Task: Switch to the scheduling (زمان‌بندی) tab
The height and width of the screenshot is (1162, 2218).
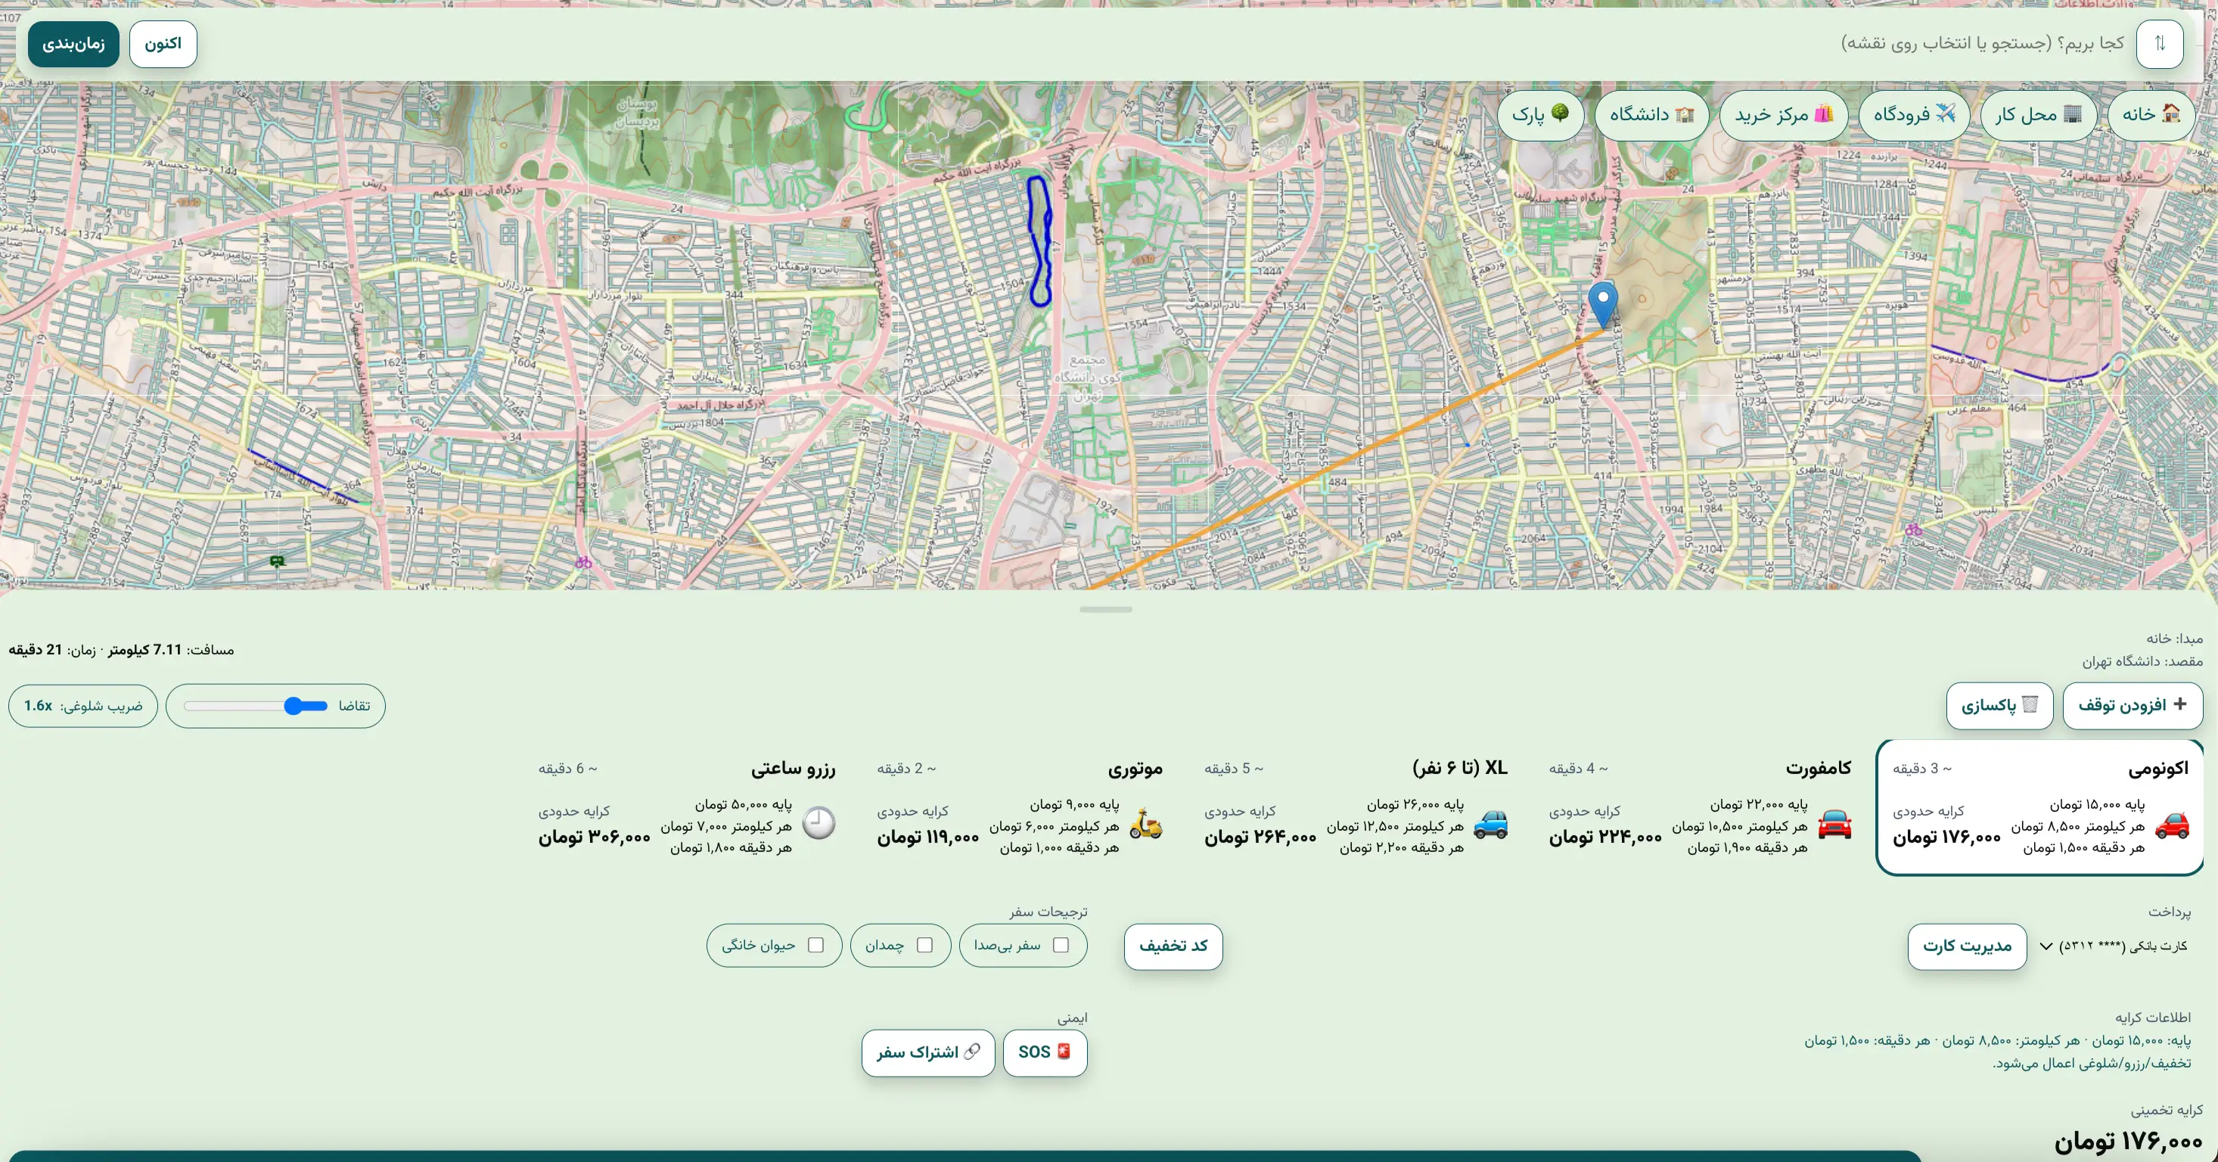Action: point(73,44)
